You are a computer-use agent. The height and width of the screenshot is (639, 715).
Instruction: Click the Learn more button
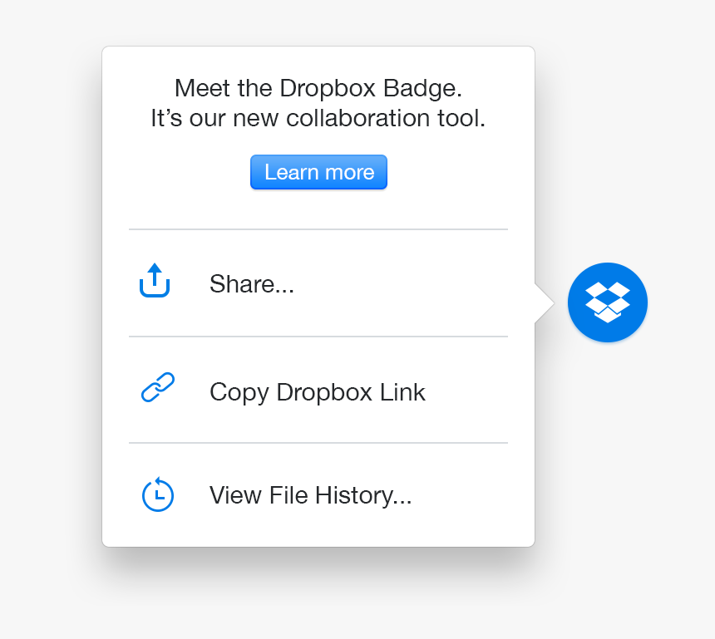click(318, 172)
